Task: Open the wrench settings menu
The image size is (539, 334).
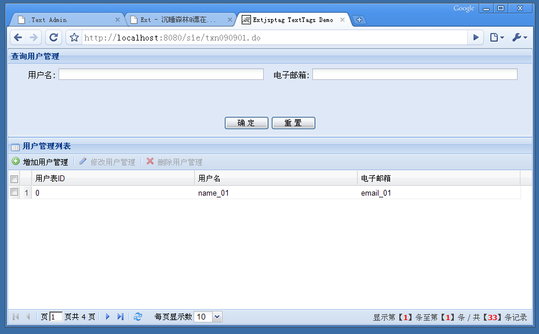Action: click(519, 38)
